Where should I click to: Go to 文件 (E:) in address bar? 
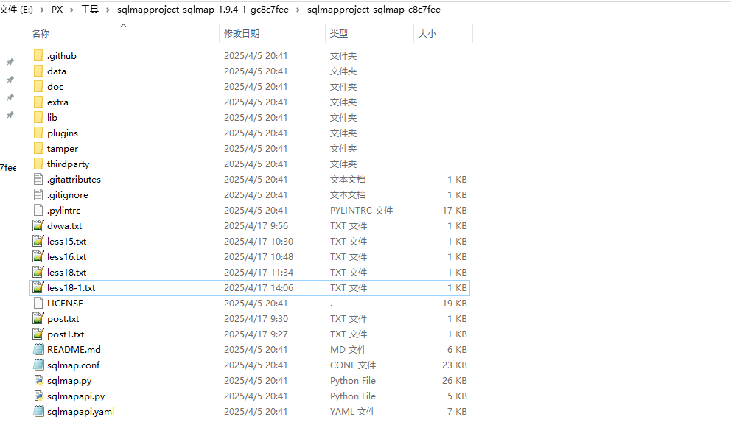[x=17, y=10]
